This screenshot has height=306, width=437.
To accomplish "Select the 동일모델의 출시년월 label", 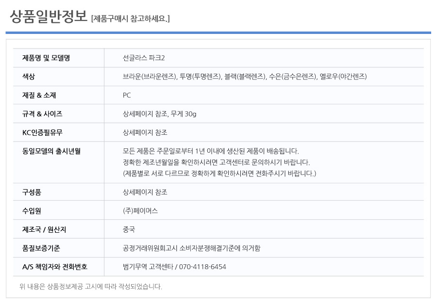I will tap(51, 151).
